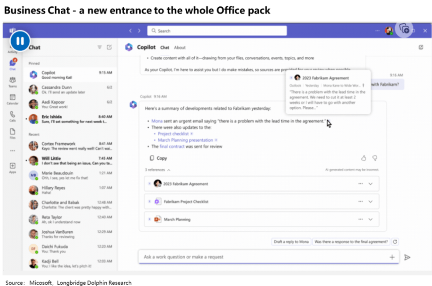Open the Daichi Fukuda conversation
This screenshot has height=286, width=432.
[70, 248]
